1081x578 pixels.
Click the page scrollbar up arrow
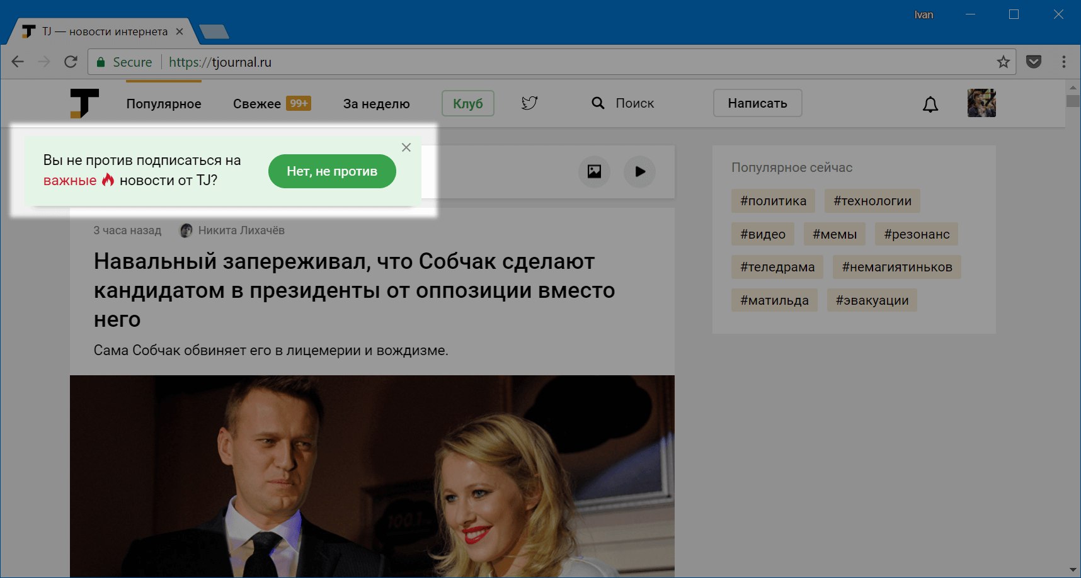1073,87
